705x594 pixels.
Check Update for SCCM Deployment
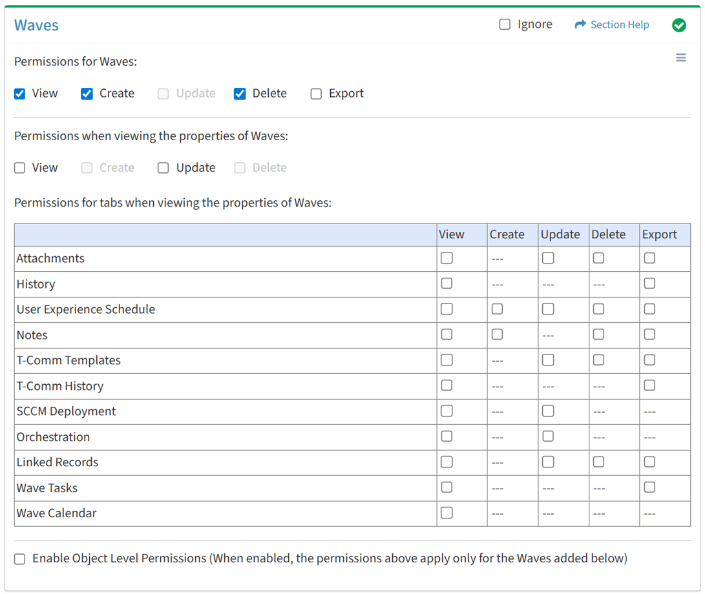(x=548, y=411)
